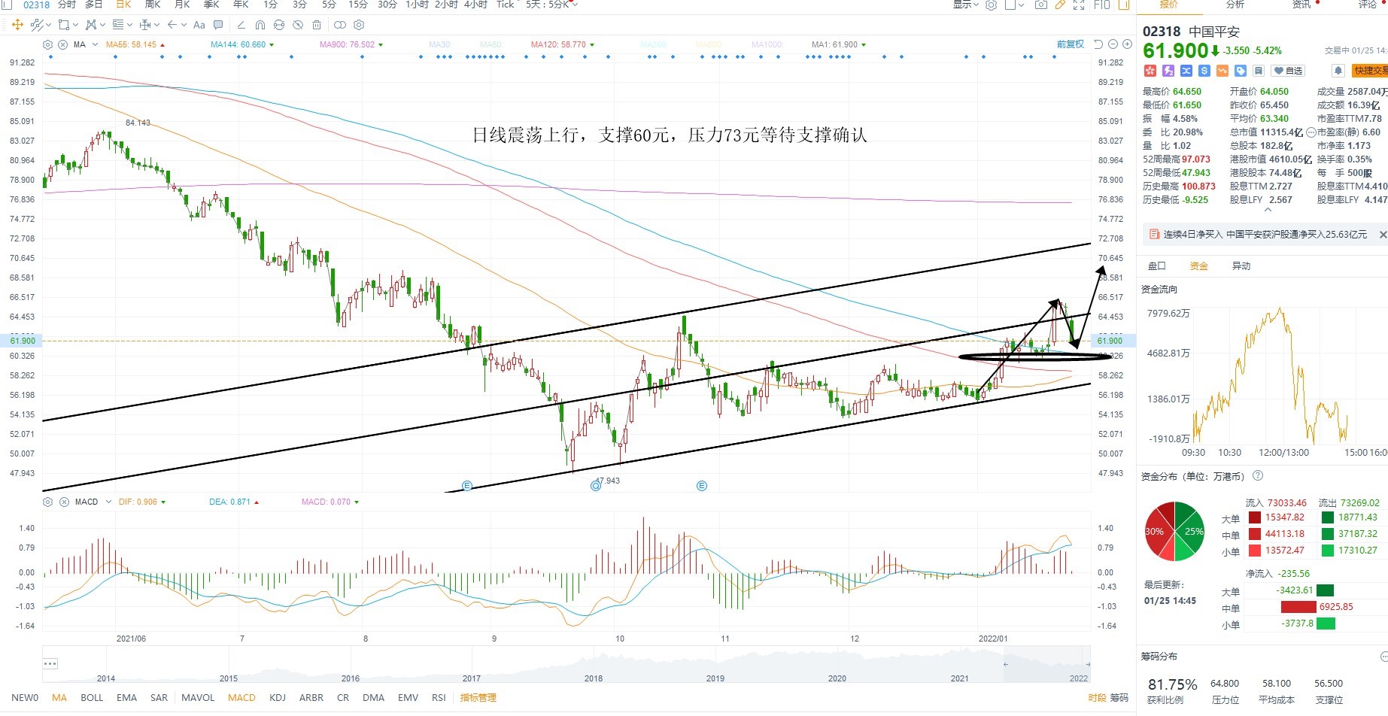Click the 02318 stock code at top left

point(37,5)
